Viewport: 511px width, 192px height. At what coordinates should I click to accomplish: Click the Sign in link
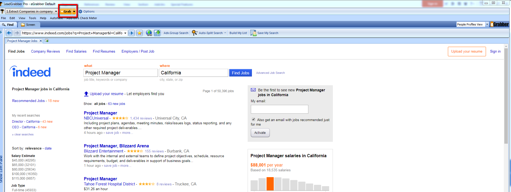(495, 52)
